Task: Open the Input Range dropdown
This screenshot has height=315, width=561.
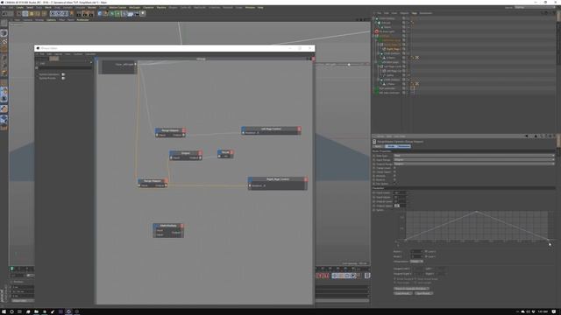Action: point(474,159)
